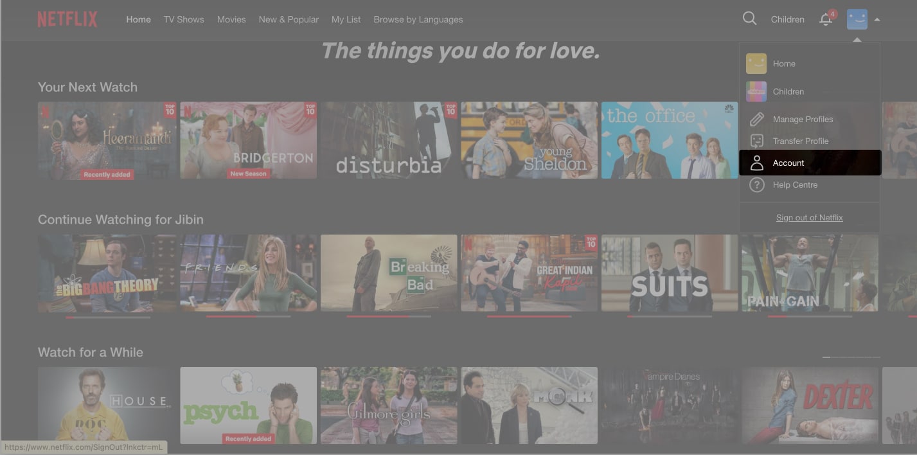Resume Pain & Gain thumbnail

point(810,273)
